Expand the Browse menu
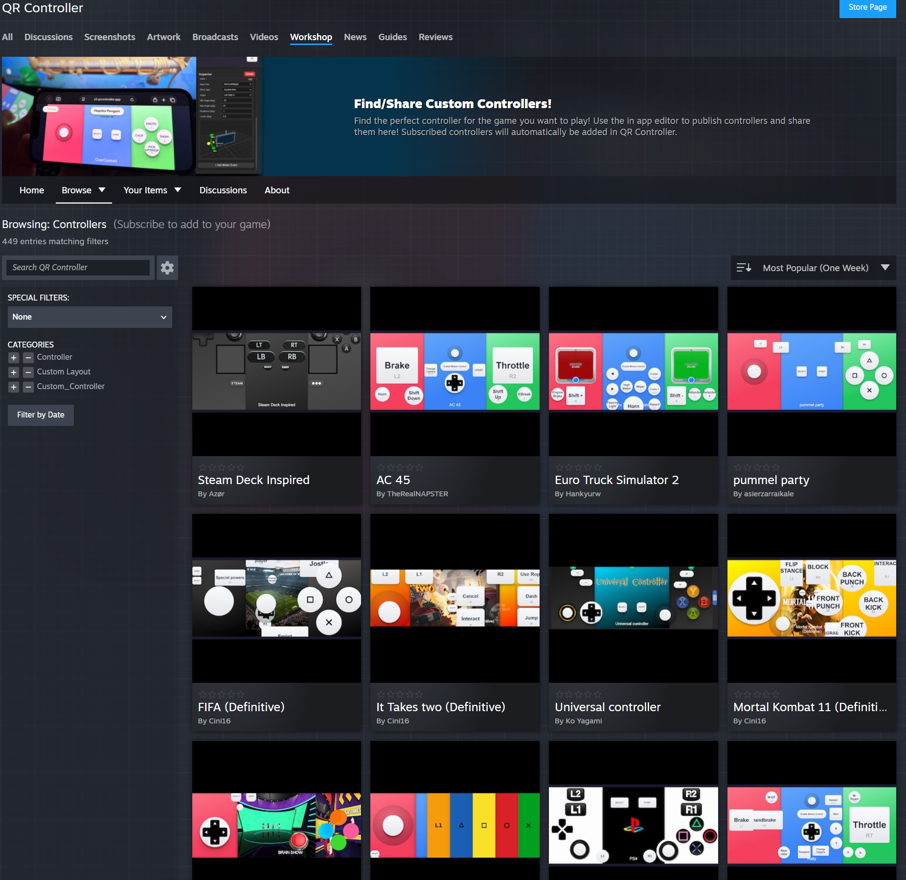 point(83,190)
